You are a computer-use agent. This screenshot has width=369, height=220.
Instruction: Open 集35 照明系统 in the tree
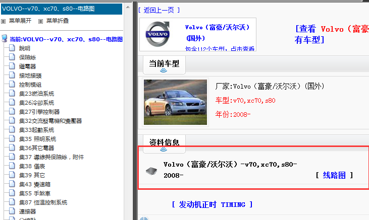pos(37,139)
